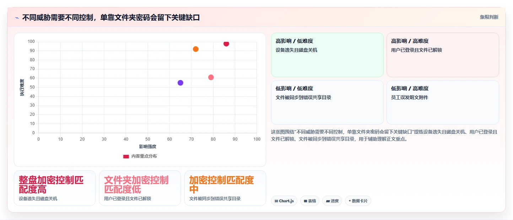Open the 加密控制匹配度中 data card
Viewport: 513px width, 220px height.
[225, 188]
